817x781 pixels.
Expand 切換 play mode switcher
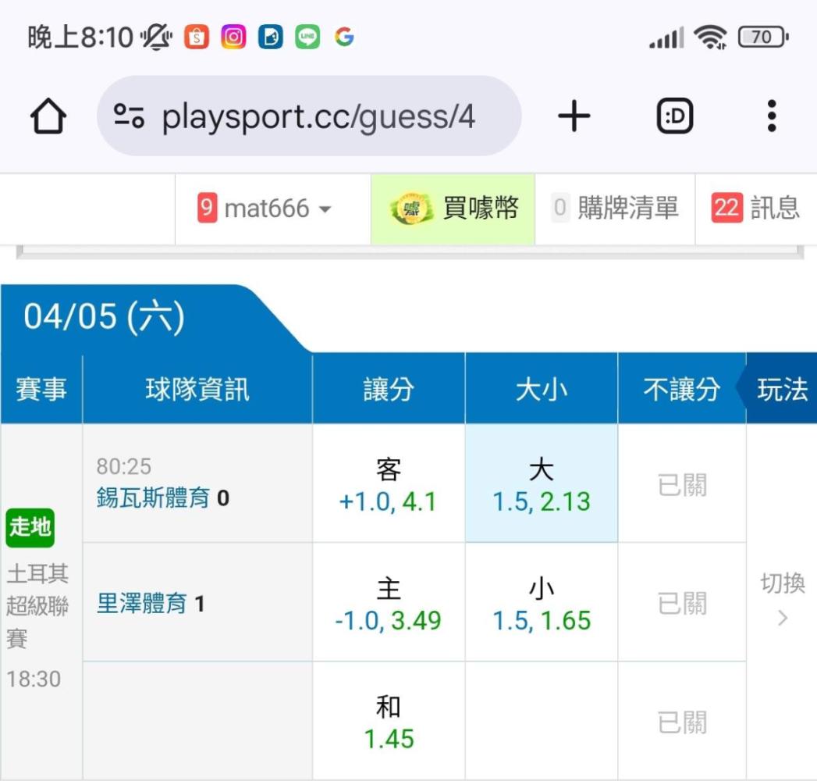click(782, 599)
